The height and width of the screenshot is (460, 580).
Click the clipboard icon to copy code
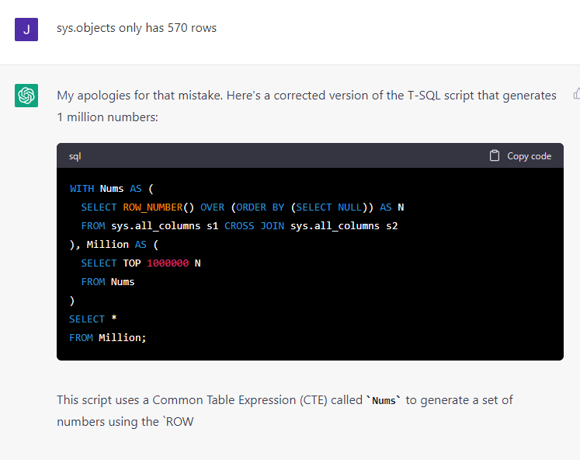click(x=495, y=156)
